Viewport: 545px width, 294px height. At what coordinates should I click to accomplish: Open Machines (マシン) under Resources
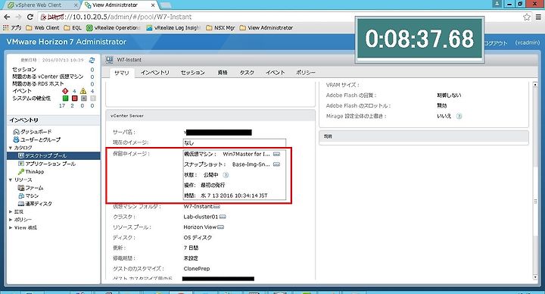29,196
